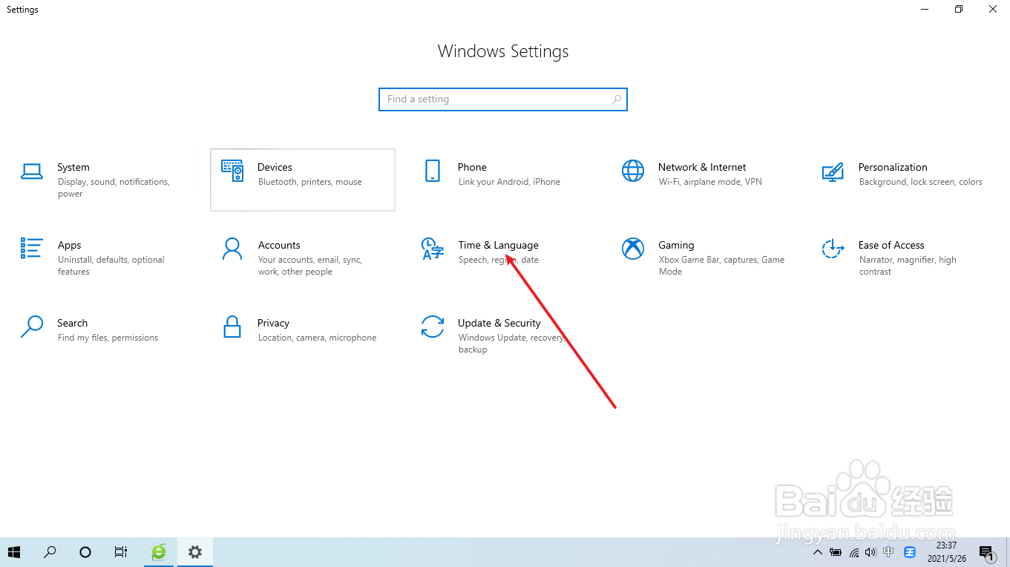Click the Update & Security refresh icon
Viewport: 1010px width, 567px height.
433,327
